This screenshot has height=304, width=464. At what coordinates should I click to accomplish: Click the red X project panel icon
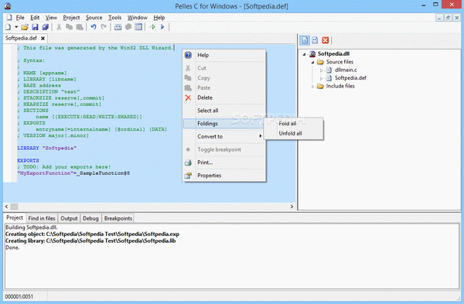326,40
